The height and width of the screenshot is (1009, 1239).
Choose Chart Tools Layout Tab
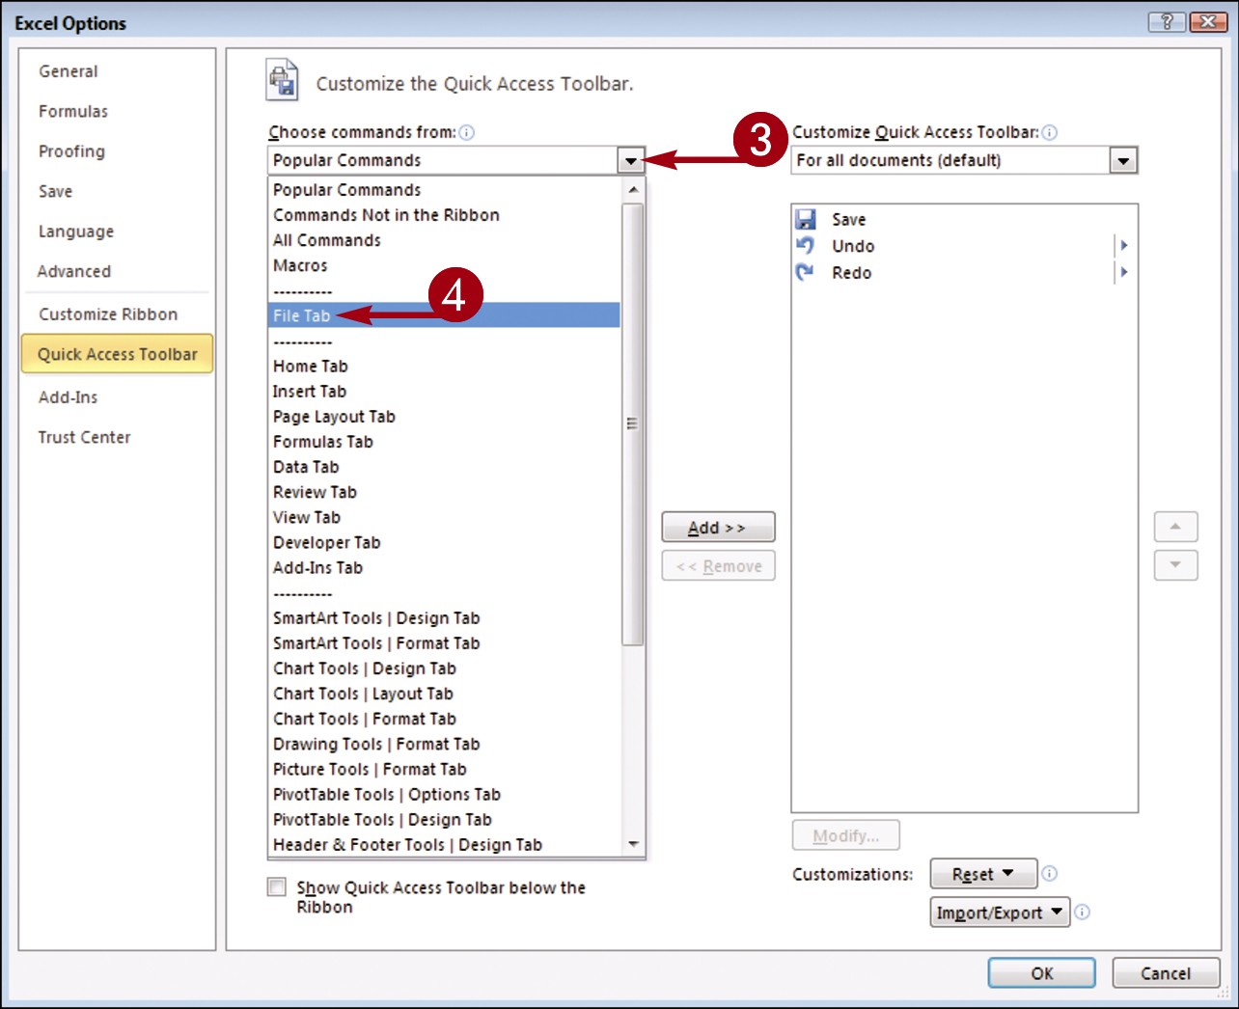pyautogui.click(x=444, y=694)
